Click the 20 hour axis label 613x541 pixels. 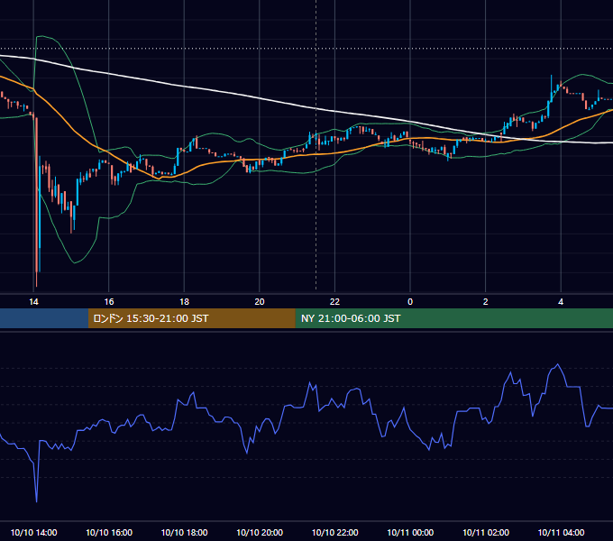[x=260, y=302]
